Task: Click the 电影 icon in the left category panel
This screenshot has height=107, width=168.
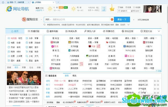Action: [9, 43]
